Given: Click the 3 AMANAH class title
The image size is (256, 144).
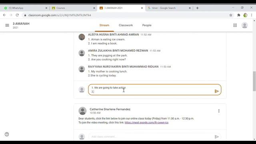Looking at the screenshot, I should tap(21, 24).
